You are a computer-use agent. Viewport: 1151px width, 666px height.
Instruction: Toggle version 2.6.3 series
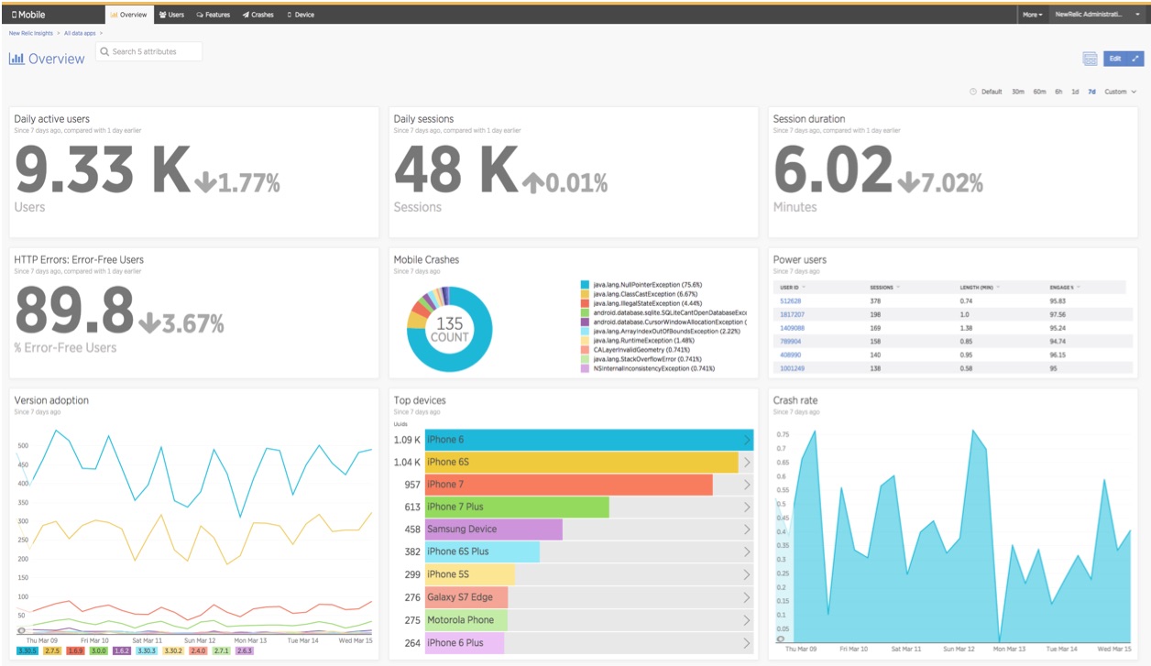[245, 651]
